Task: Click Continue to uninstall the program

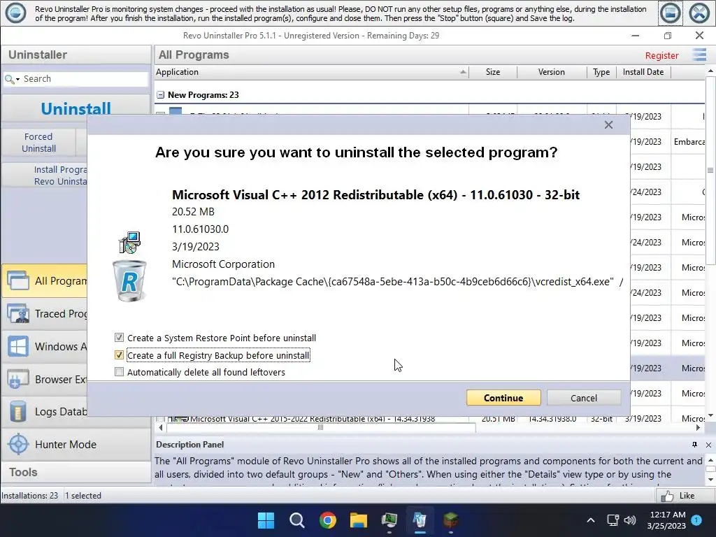Action: [x=503, y=398]
